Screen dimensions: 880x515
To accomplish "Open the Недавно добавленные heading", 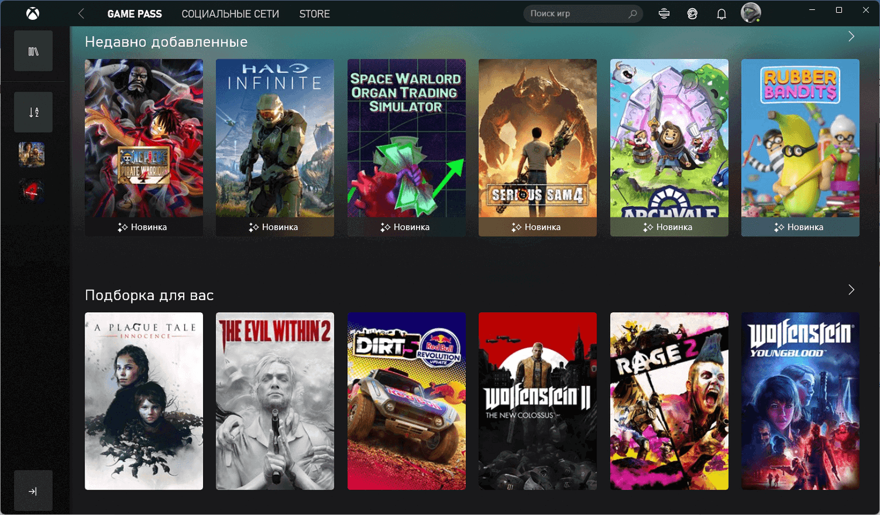I will coord(166,42).
